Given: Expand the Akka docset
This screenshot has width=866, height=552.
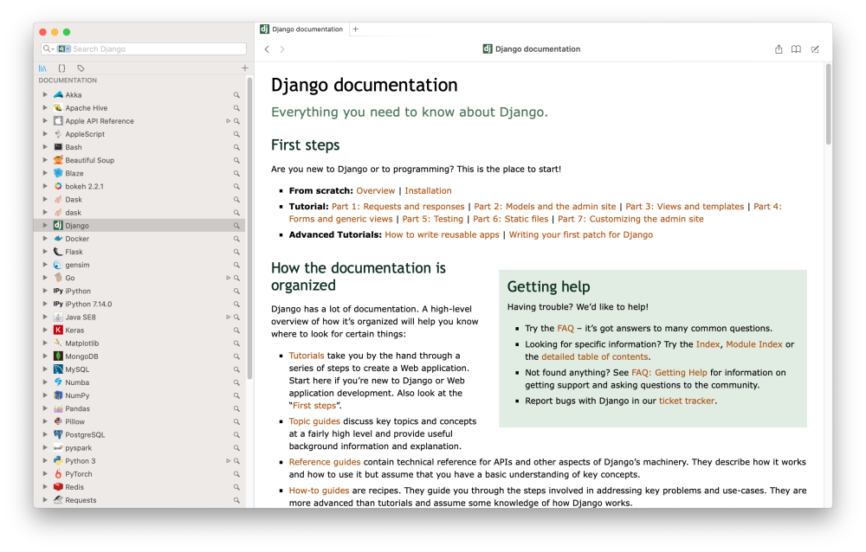Looking at the screenshot, I should coord(45,95).
